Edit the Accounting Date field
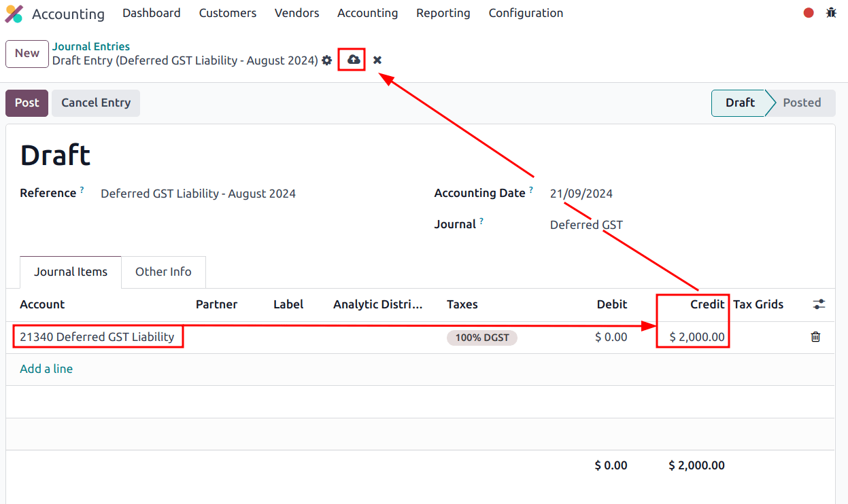The width and height of the screenshot is (848, 504). coord(581,194)
